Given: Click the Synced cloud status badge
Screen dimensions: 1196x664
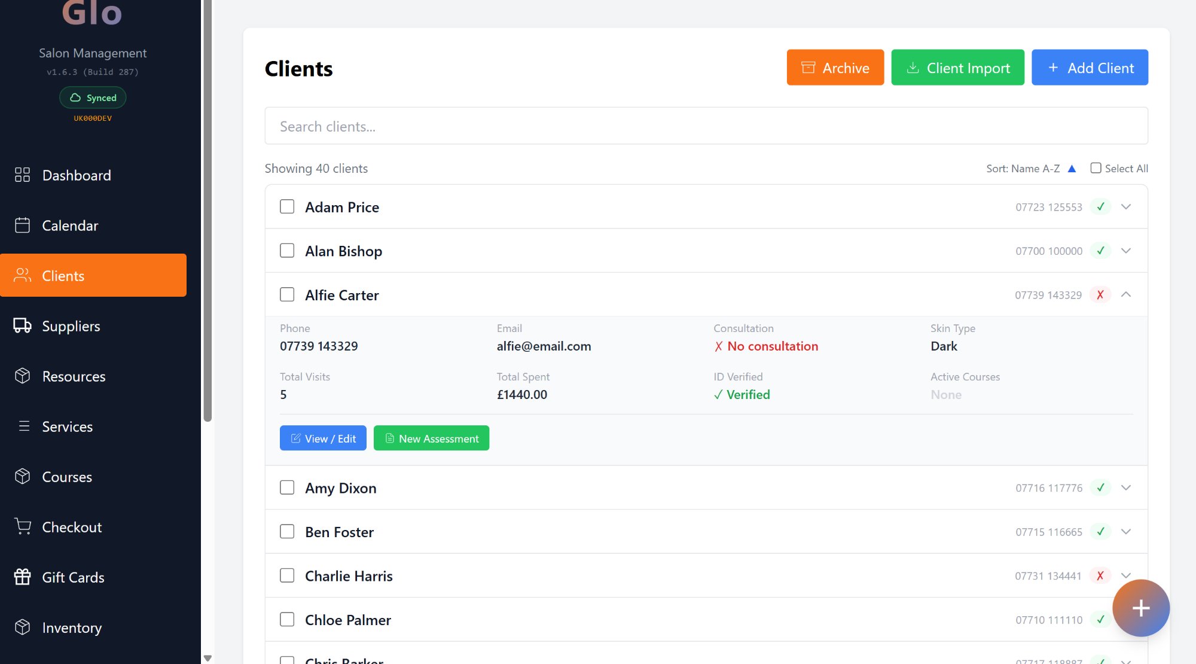Looking at the screenshot, I should [93, 98].
